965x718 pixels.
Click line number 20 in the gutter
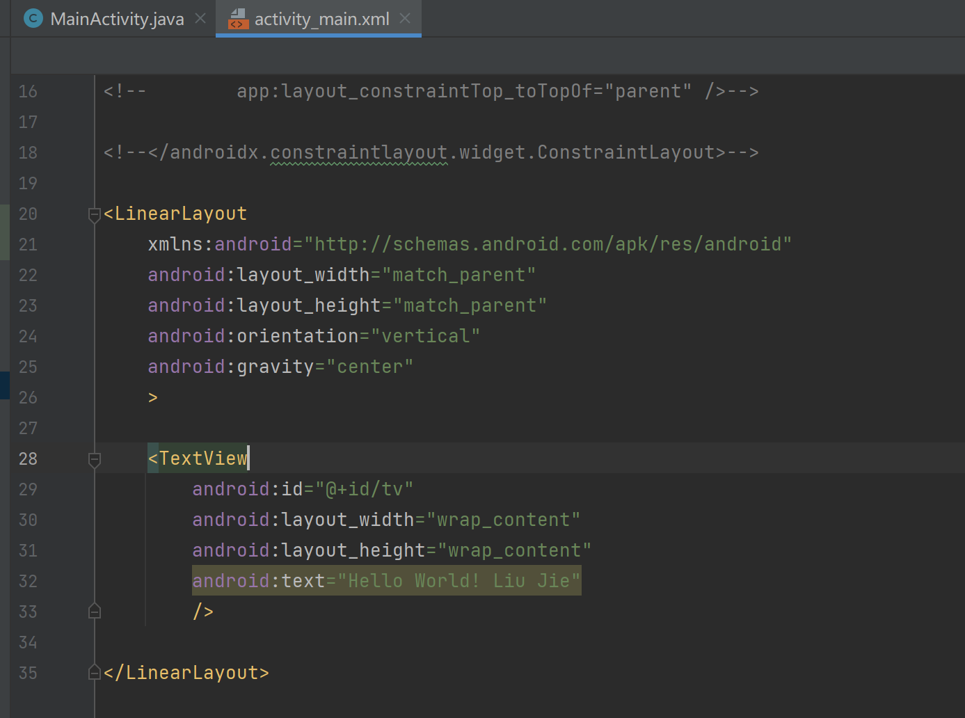[28, 214]
